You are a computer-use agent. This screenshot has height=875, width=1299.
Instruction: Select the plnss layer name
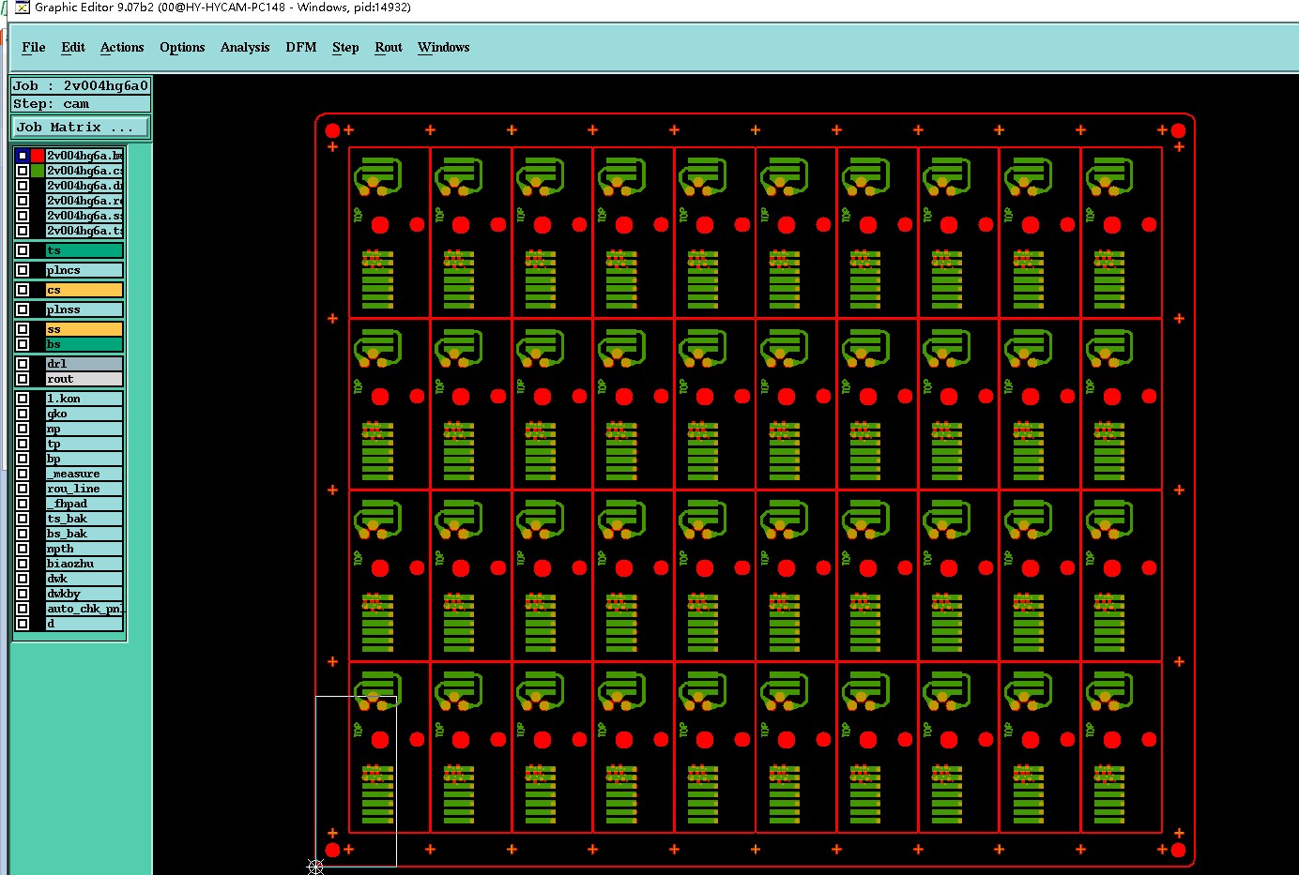84,309
